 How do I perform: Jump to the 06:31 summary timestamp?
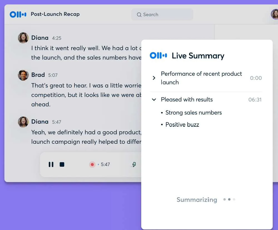255,100
